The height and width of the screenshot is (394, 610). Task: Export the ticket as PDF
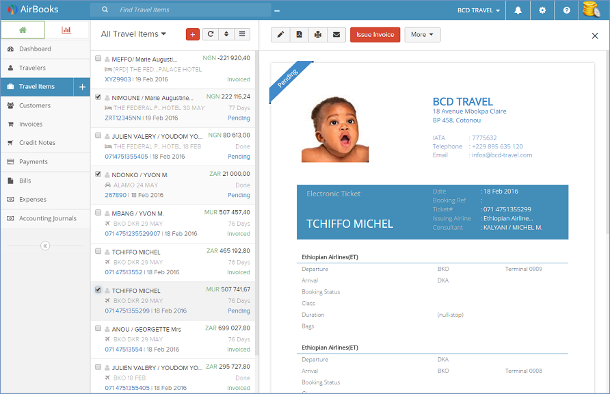299,35
